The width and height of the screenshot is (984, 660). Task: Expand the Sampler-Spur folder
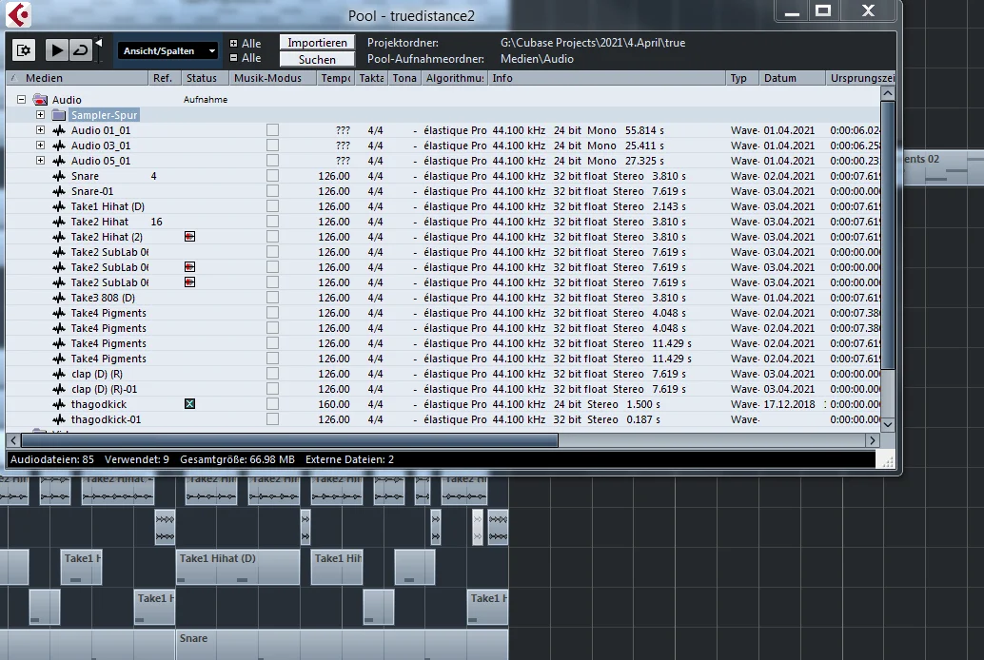[x=40, y=115]
